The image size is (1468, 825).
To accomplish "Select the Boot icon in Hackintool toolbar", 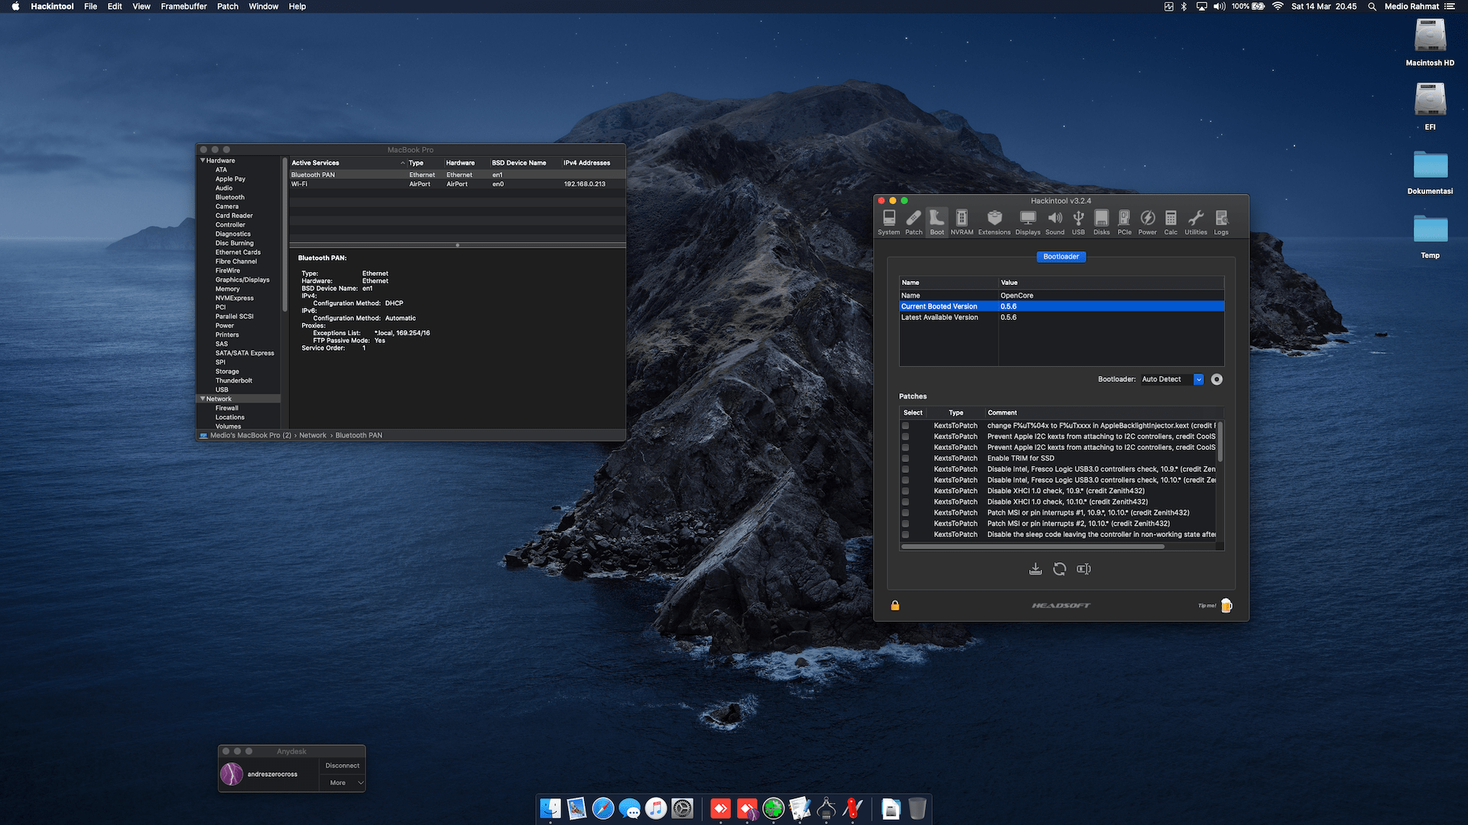I will (x=937, y=222).
